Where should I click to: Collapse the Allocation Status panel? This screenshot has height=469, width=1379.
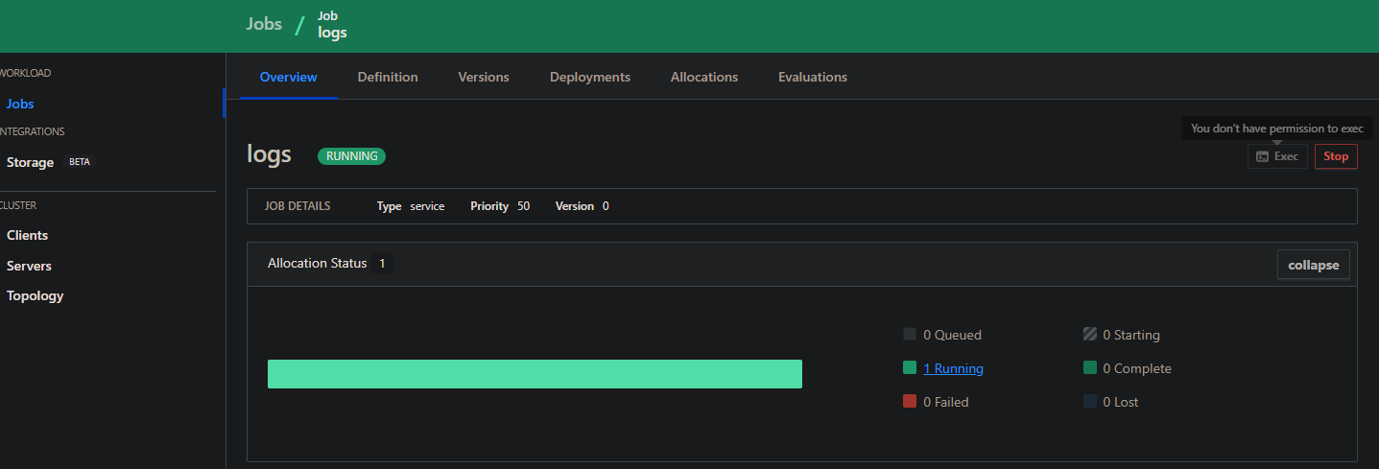(x=1313, y=265)
